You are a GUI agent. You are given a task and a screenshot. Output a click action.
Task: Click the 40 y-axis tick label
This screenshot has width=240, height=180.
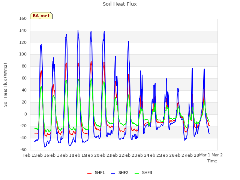[x=24, y=90]
